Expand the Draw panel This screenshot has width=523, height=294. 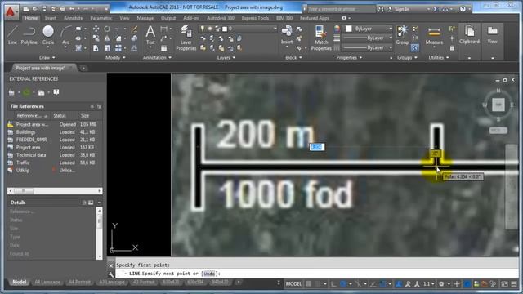[x=47, y=58]
